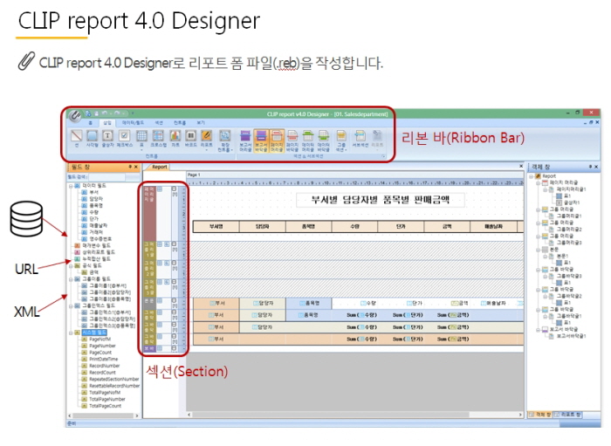The height and width of the screenshot is (446, 611).
Task: Switch to the Object pane (객체 창) tab
Action: 540,415
